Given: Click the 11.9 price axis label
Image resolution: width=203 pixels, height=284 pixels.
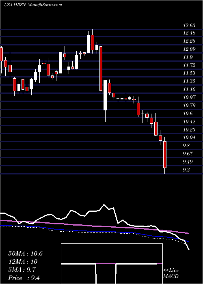Looking at the screenshot, I should (x=188, y=58).
